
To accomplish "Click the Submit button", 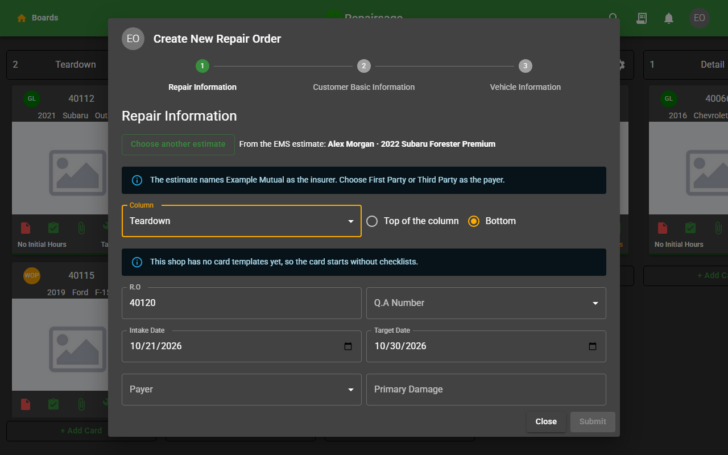I will [x=593, y=422].
